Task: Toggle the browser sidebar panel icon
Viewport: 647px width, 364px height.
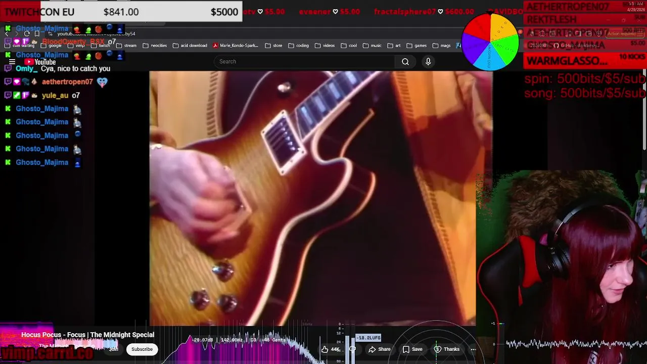Action: [578, 34]
